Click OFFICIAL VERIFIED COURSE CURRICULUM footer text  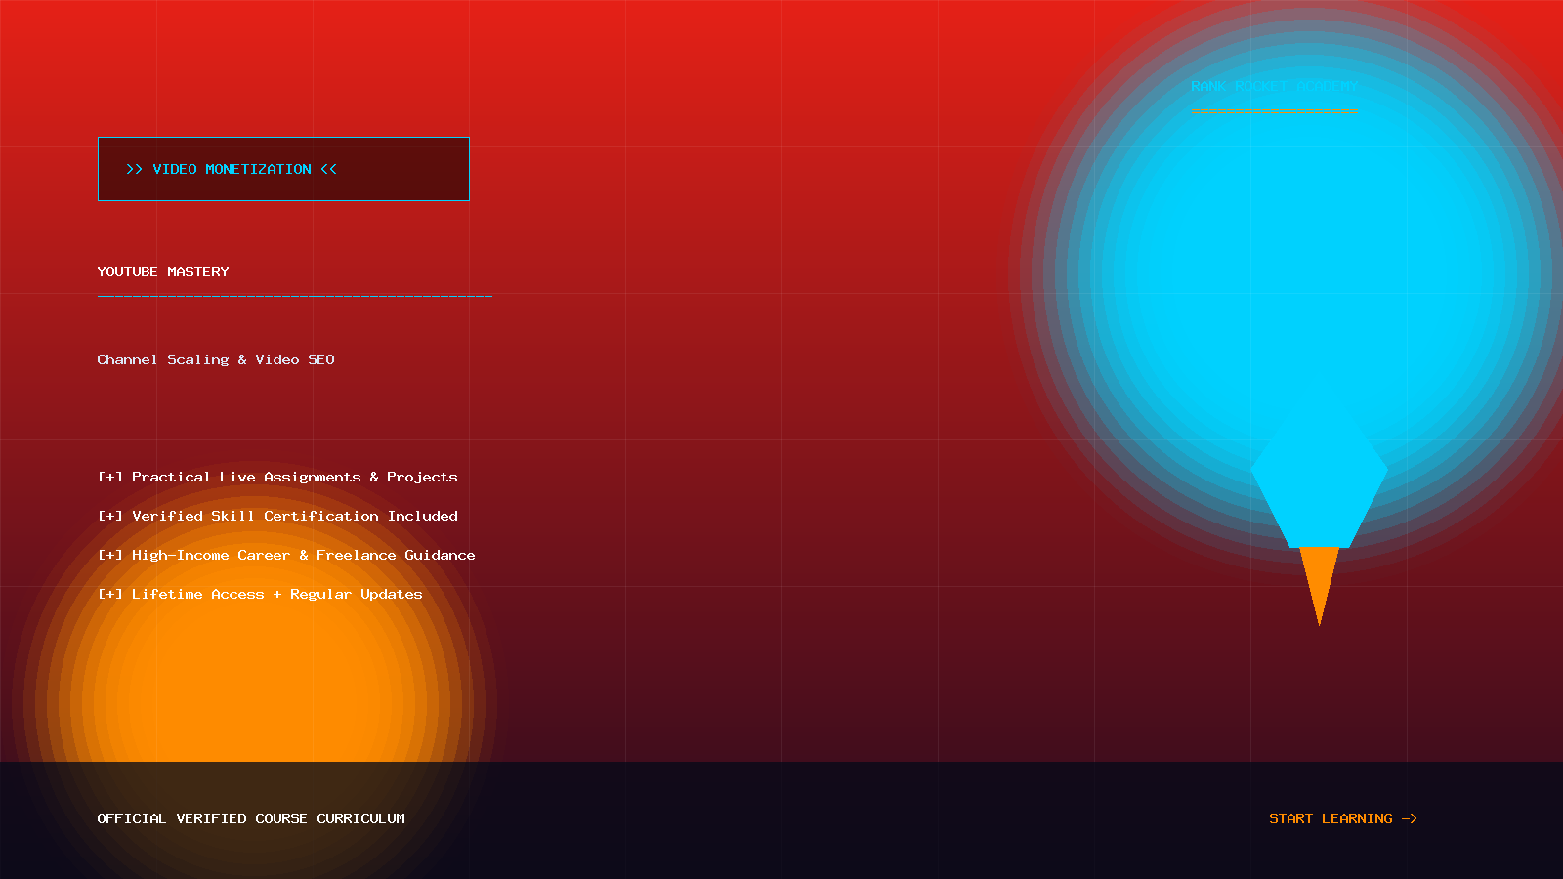(x=251, y=818)
